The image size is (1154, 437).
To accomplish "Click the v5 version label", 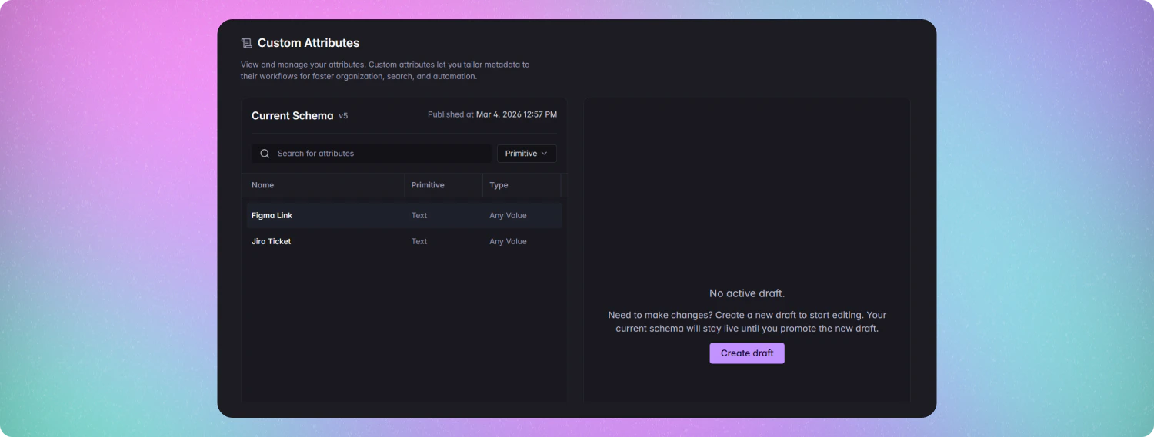I will (343, 116).
